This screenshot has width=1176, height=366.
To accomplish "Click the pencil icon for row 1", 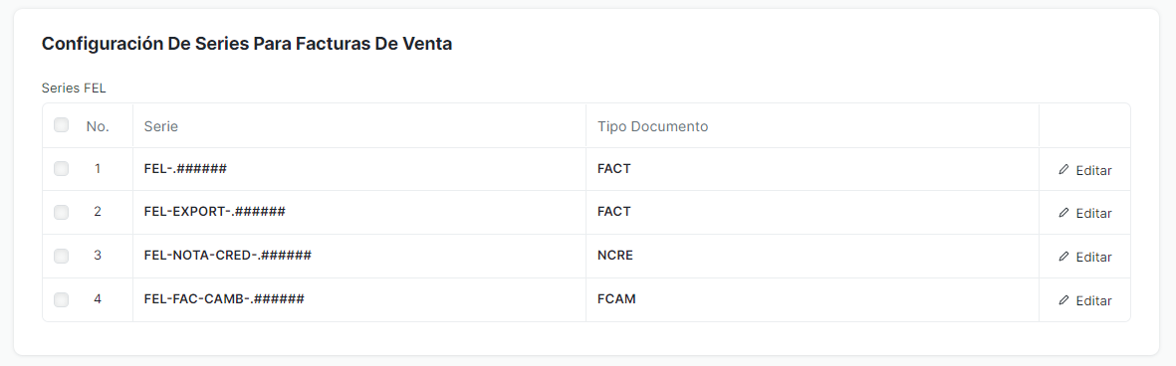I will pyautogui.click(x=1062, y=170).
